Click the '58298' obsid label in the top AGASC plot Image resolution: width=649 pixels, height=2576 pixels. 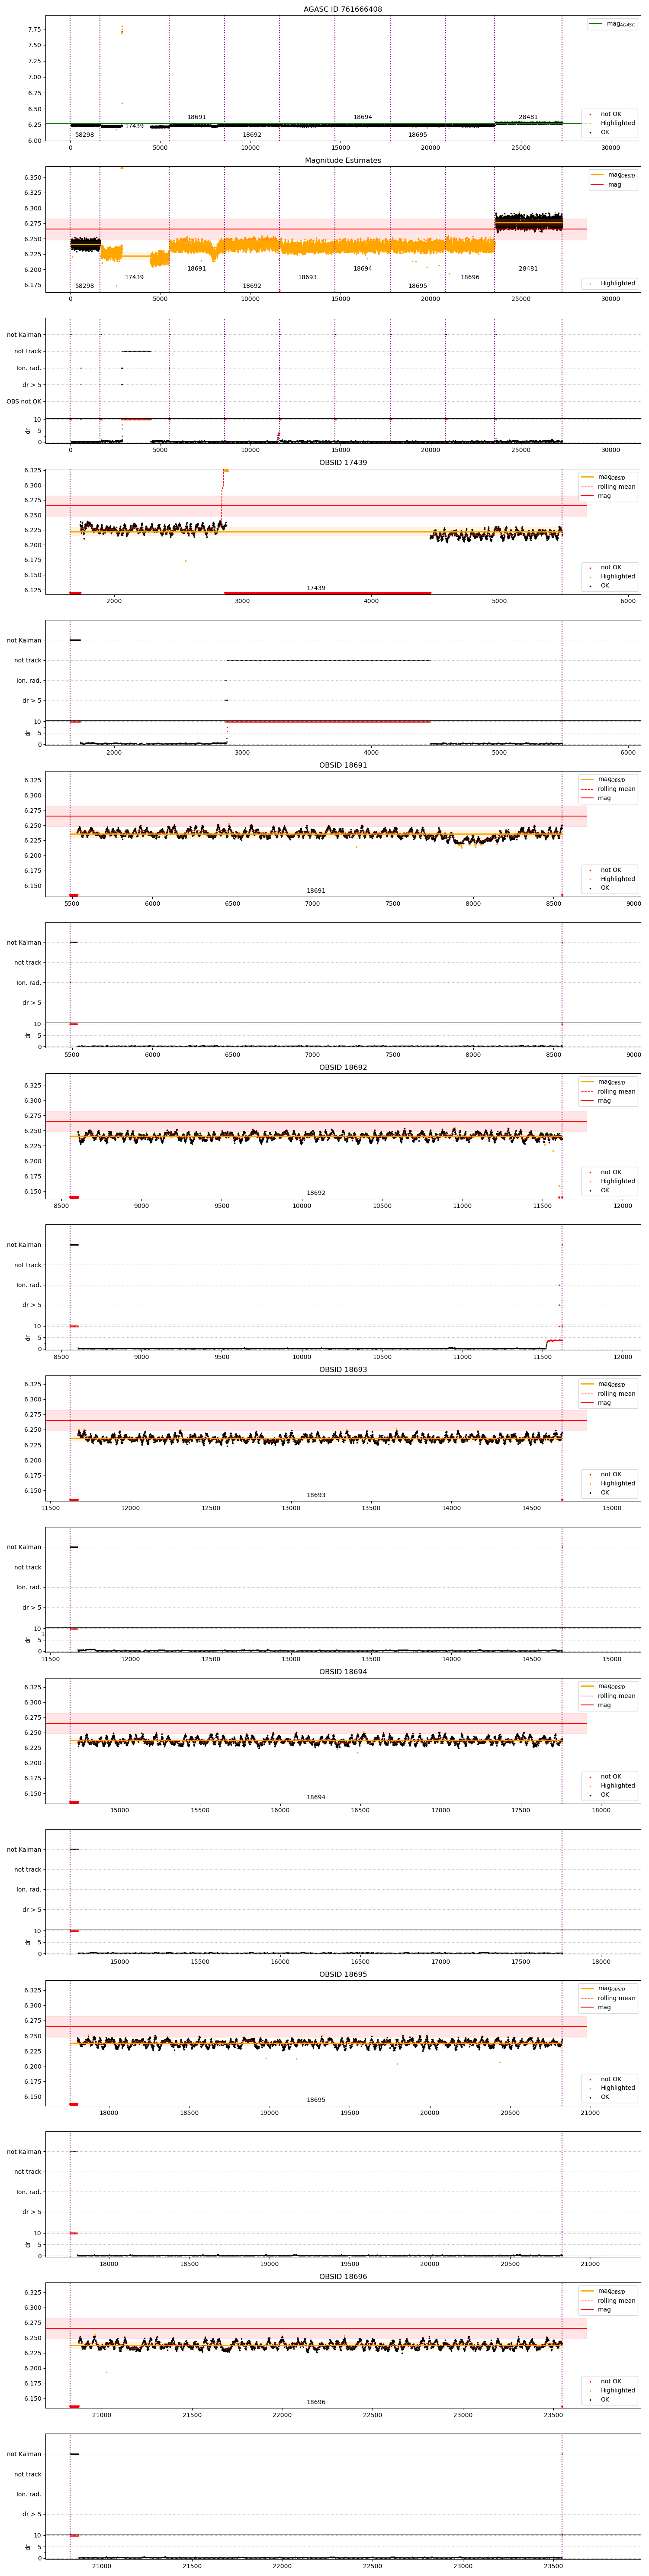tap(84, 134)
